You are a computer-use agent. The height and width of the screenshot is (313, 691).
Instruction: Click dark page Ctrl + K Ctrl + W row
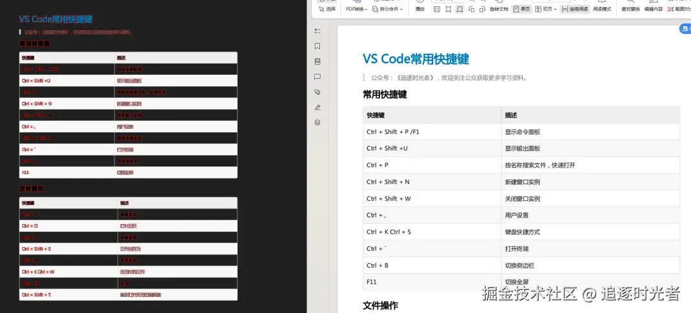(x=128, y=271)
